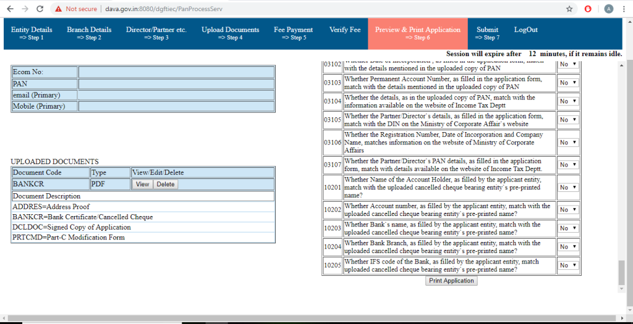This screenshot has height=324, width=633.
Task: Click the Document Description header row
Action: pos(143,196)
